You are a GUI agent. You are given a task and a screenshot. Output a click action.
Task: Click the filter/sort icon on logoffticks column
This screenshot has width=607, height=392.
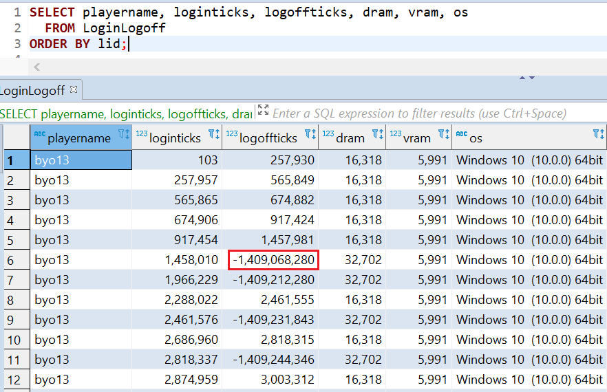click(x=310, y=135)
